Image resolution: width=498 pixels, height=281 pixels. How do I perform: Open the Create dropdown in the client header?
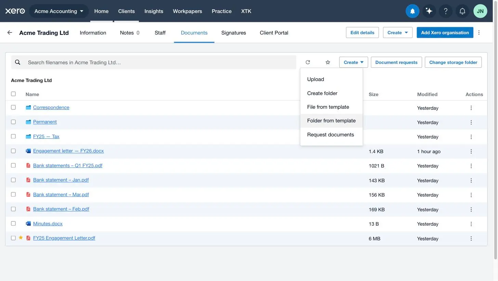(x=397, y=32)
